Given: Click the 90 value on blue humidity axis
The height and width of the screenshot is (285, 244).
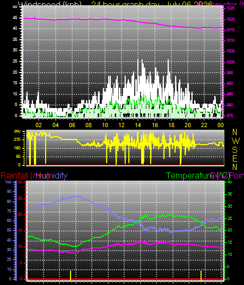Looking at the screenshot, I should pos(9,191).
